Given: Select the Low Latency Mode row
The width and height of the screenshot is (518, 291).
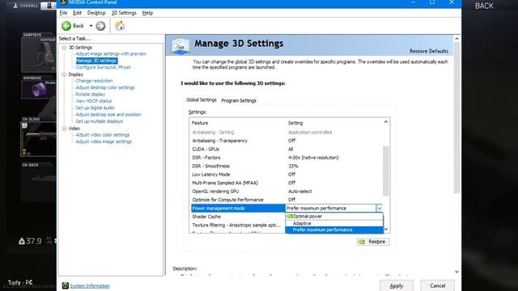Looking at the screenshot, I should [287, 175].
